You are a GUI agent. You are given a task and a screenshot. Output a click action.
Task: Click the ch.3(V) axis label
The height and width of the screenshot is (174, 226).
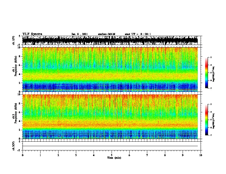[x=14, y=146]
